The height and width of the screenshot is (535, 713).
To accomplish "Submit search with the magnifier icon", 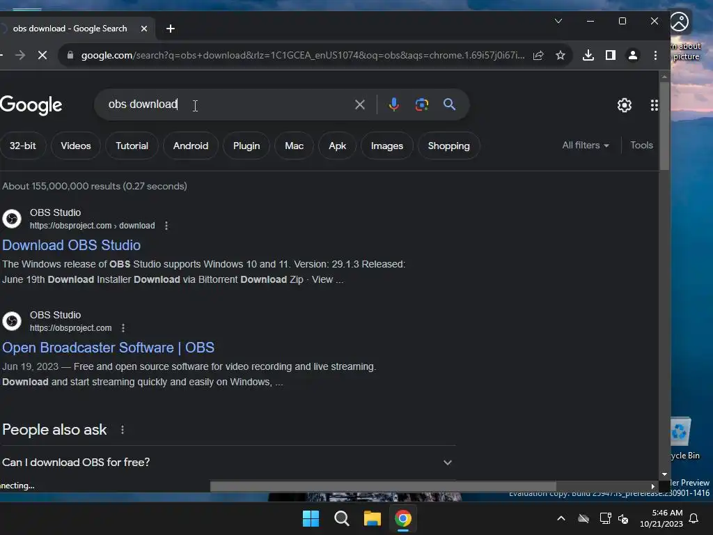I will coord(449,104).
